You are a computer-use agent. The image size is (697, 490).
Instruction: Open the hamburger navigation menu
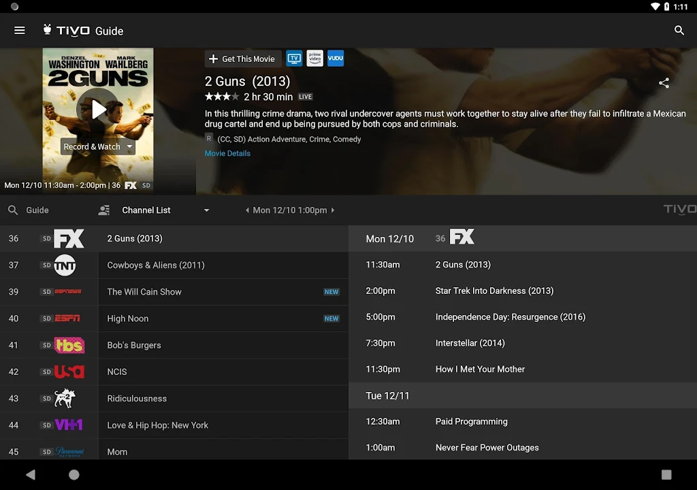(20, 31)
